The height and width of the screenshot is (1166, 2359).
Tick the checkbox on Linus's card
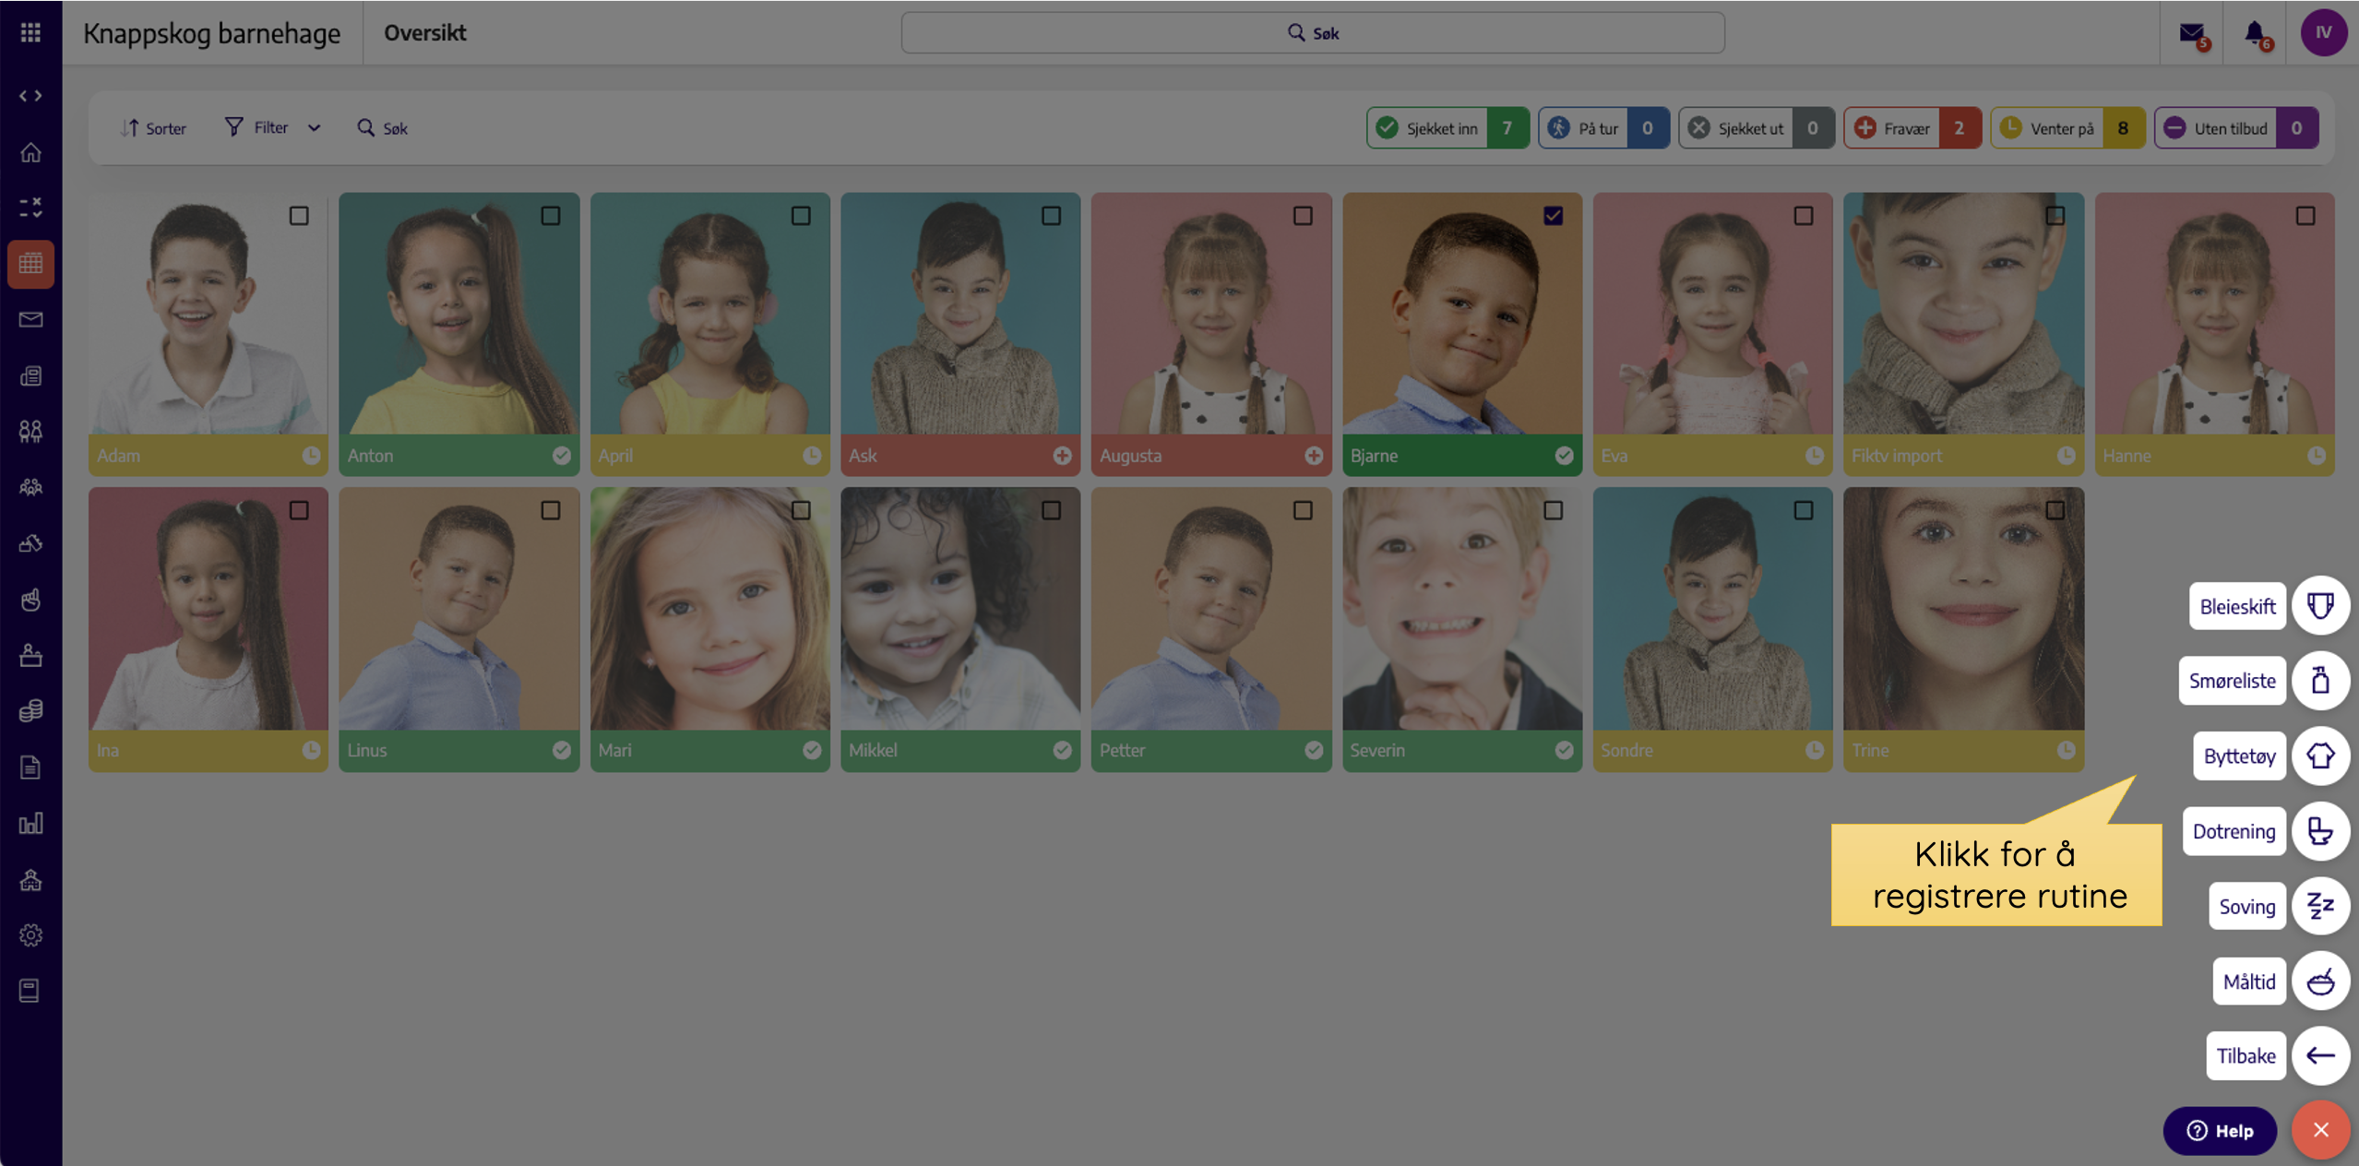tap(550, 510)
